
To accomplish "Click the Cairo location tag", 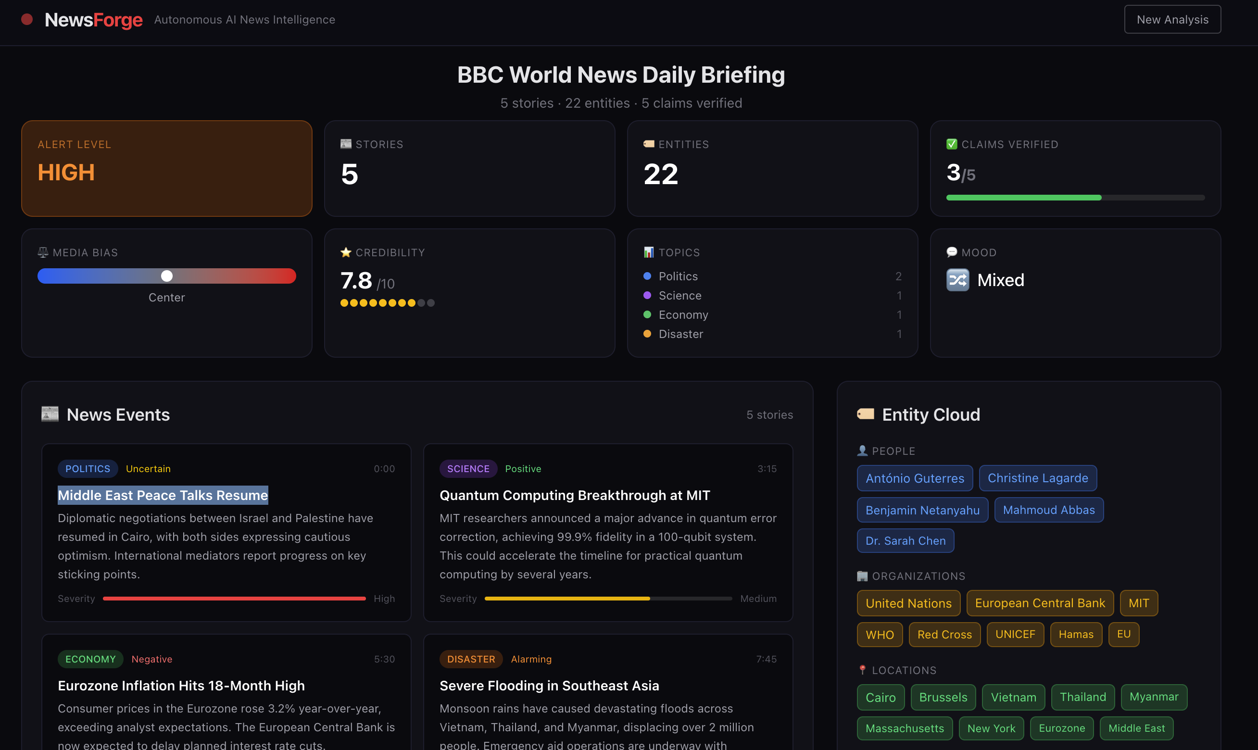I will pos(881,697).
